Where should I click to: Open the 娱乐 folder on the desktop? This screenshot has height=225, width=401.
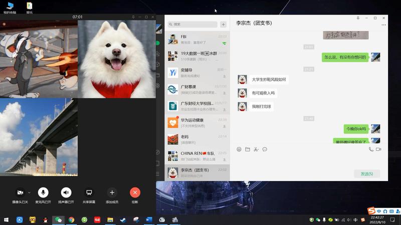pyautogui.click(x=30, y=8)
